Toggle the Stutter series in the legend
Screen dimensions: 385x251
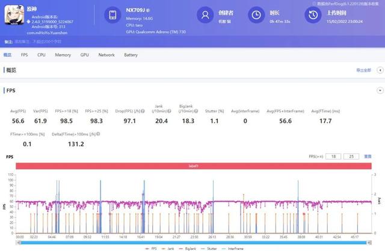pos(209,249)
